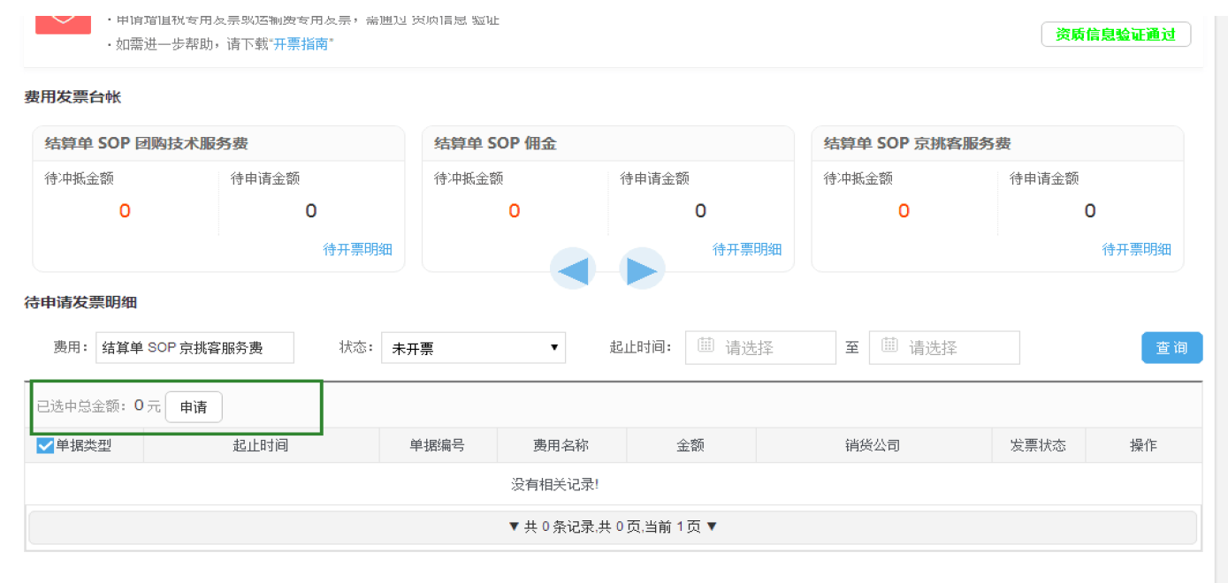Click the 金额 column header
The width and height of the screenshot is (1228, 583).
click(x=690, y=445)
